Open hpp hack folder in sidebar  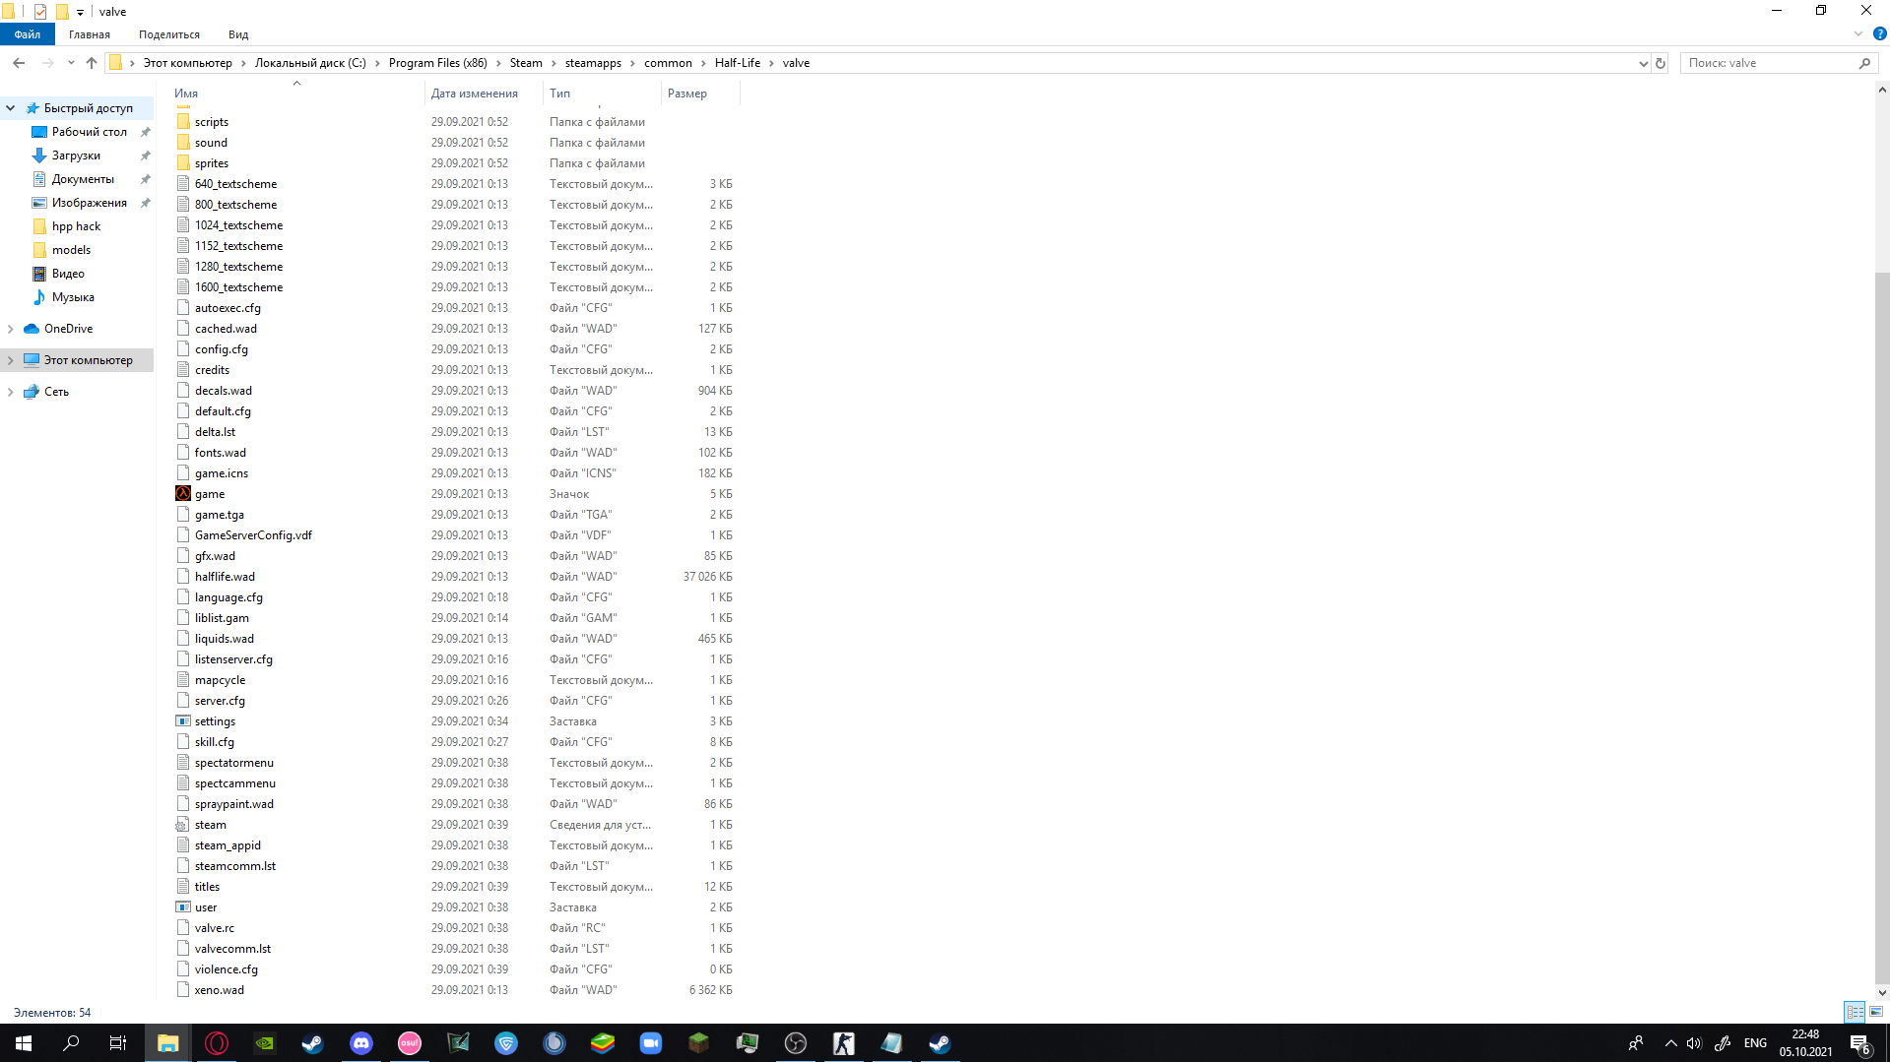click(76, 226)
